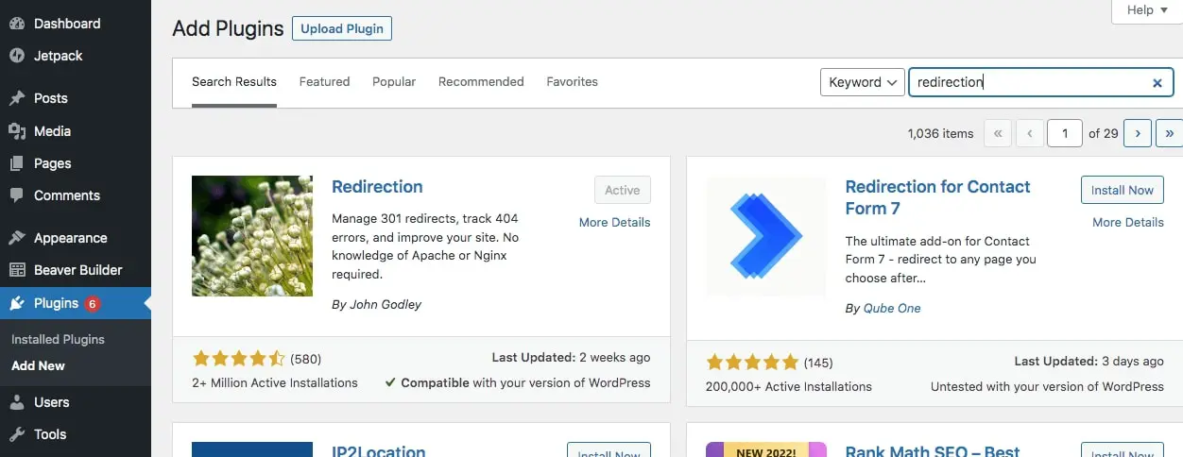Open Posts via the pushpin icon

pos(17,98)
